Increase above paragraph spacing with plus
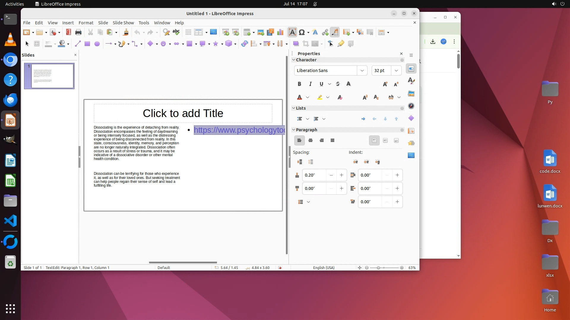The width and height of the screenshot is (570, 320). pos(341,175)
